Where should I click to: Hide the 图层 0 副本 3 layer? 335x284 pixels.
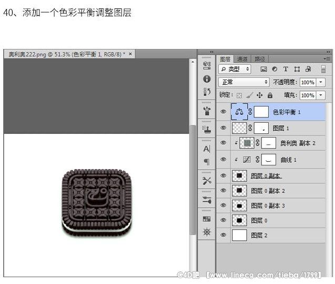click(224, 205)
